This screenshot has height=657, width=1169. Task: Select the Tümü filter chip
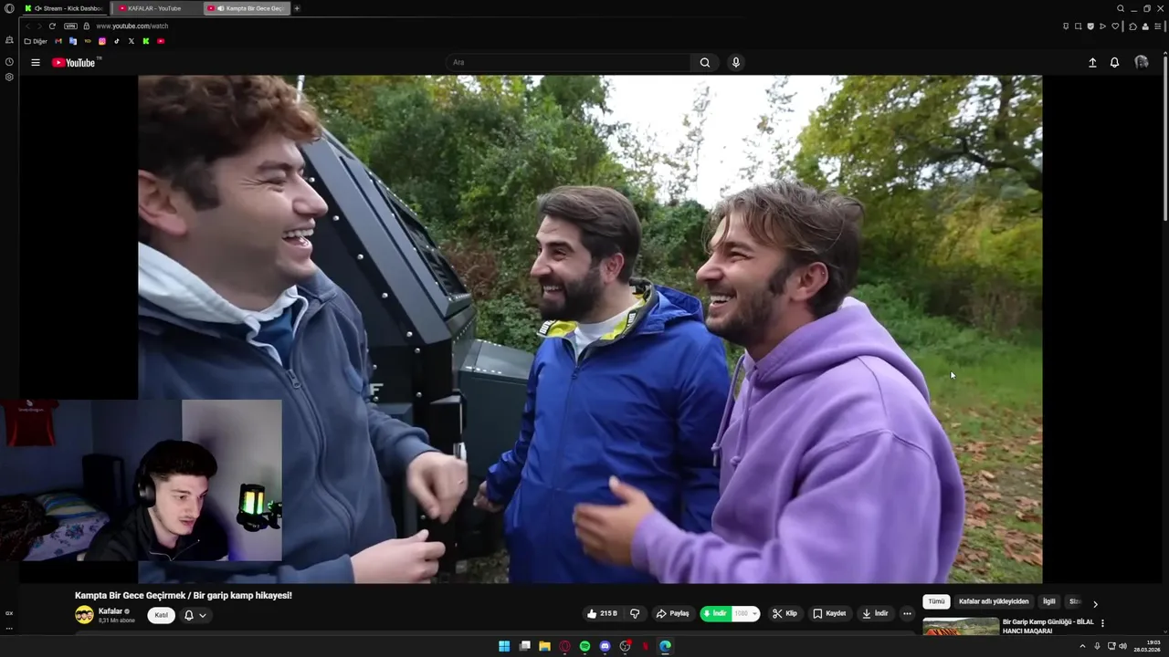[x=937, y=601]
